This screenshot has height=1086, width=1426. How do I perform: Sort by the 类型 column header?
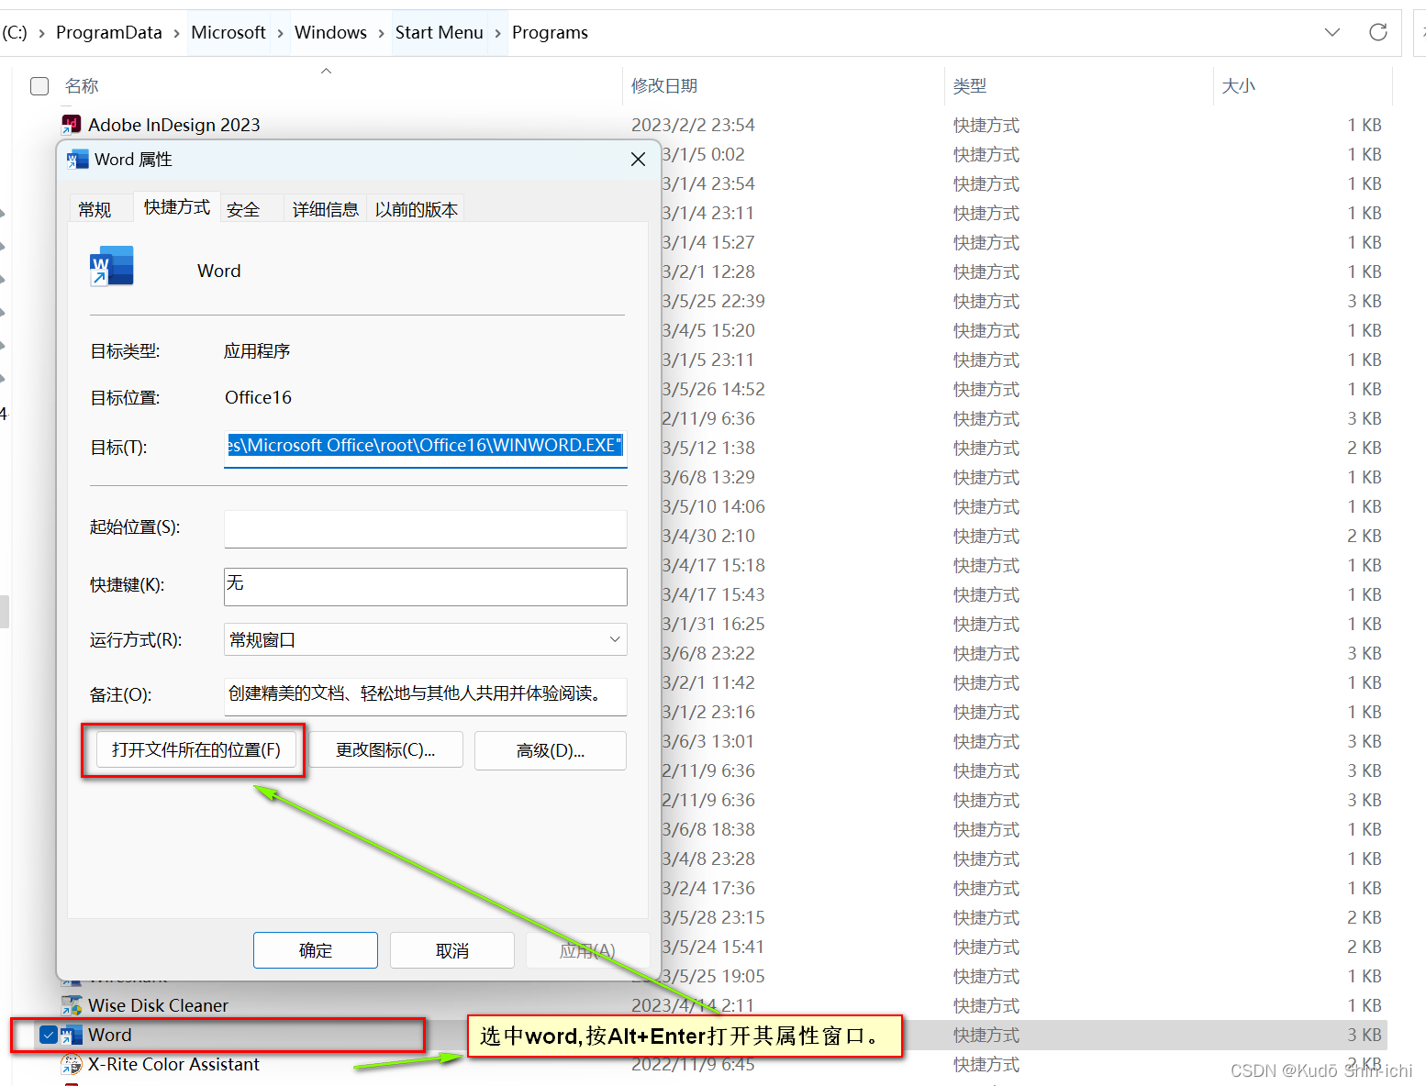[970, 85]
